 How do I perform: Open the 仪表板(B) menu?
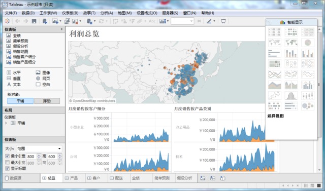click(x=70, y=13)
